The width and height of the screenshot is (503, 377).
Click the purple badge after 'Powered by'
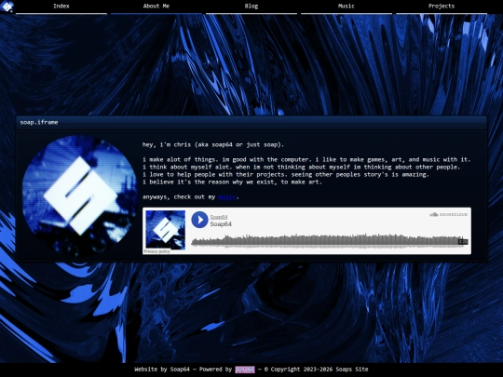pos(245,370)
